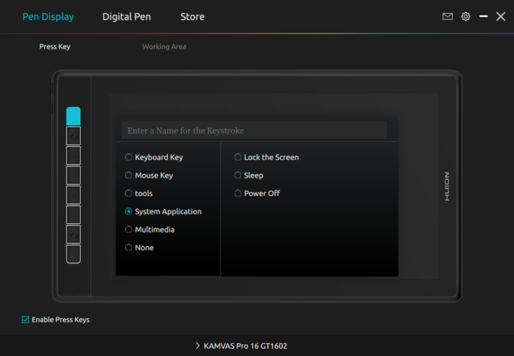Open settings via the gear icon

[x=465, y=16]
